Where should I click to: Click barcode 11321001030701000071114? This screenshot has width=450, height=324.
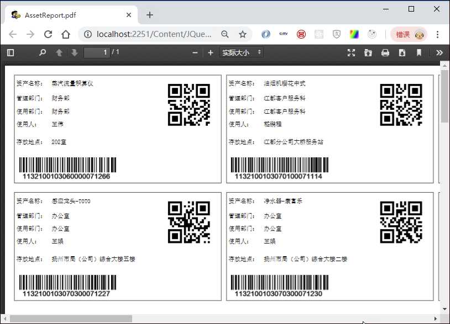coord(280,168)
